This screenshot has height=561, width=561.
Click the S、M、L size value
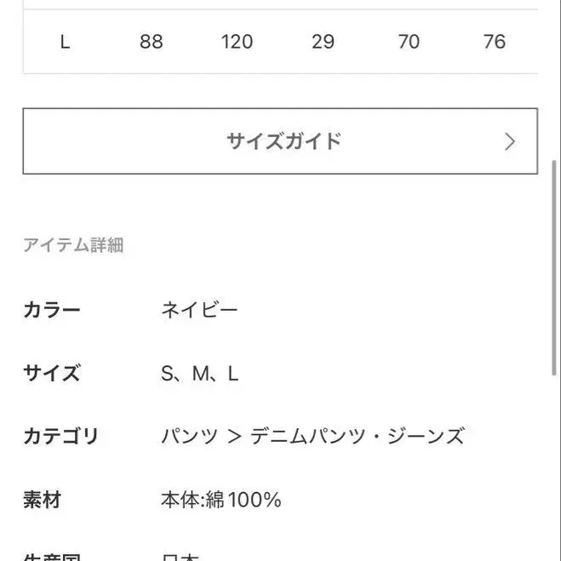pos(199,374)
